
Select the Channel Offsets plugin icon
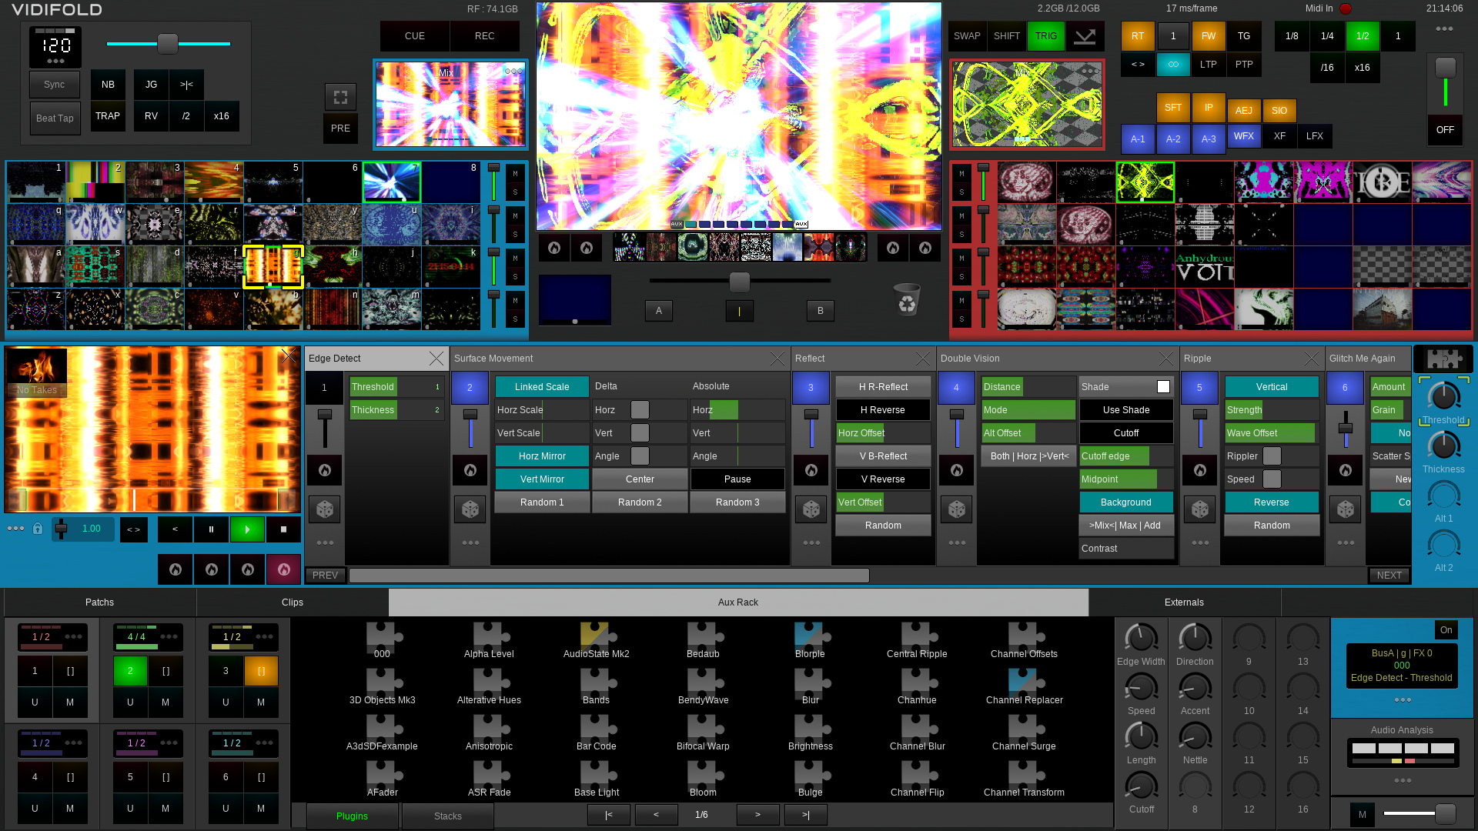(x=1025, y=636)
